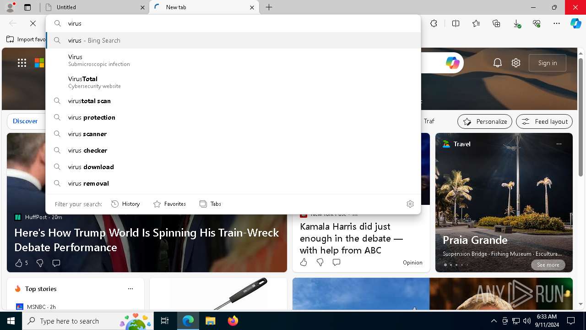Open Trump World Train-Wreck Debate headline
586x330 pixels.
click(x=146, y=240)
